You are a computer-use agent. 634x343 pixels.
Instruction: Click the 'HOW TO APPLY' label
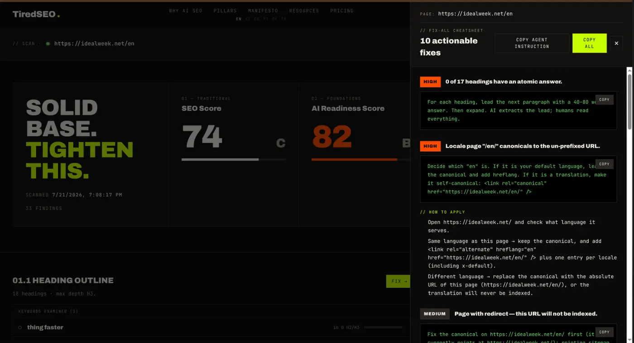click(442, 212)
